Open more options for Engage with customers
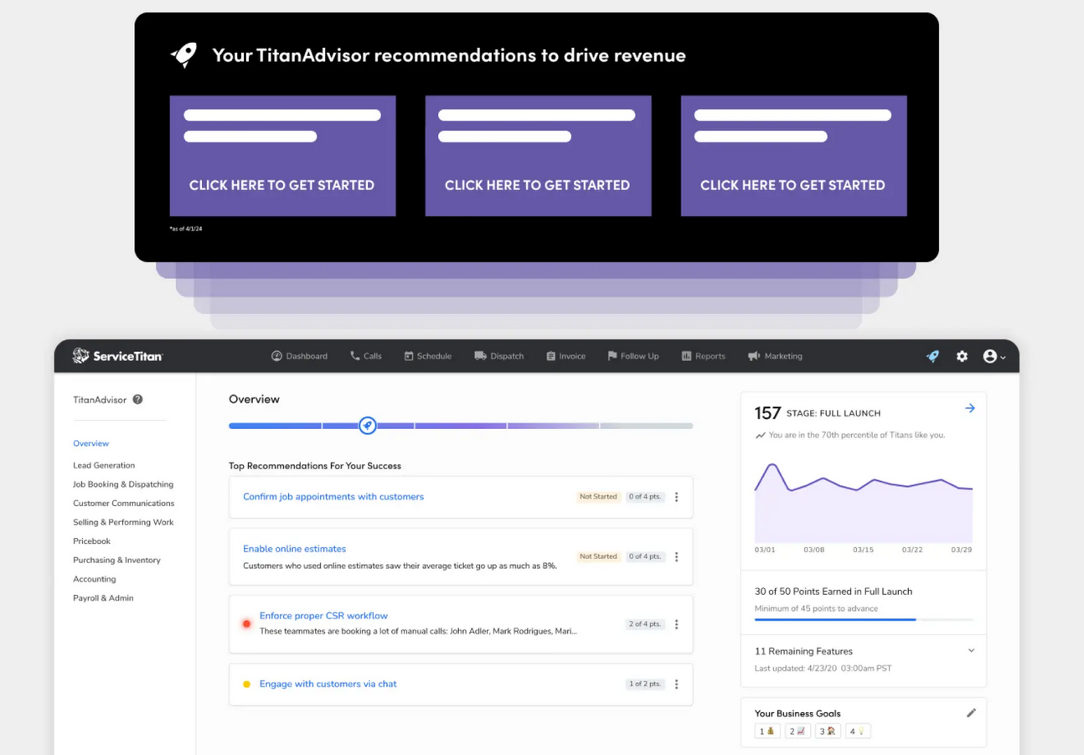The width and height of the screenshot is (1084, 755). 677,684
